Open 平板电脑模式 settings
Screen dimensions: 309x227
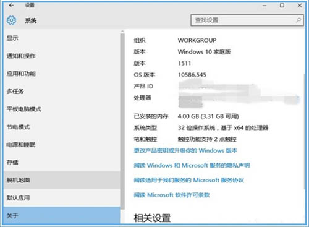pos(62,109)
